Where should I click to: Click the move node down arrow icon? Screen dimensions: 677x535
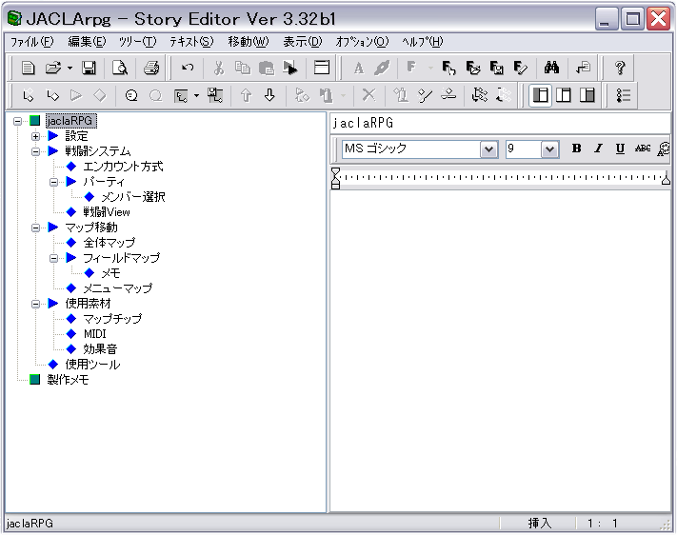(x=269, y=95)
